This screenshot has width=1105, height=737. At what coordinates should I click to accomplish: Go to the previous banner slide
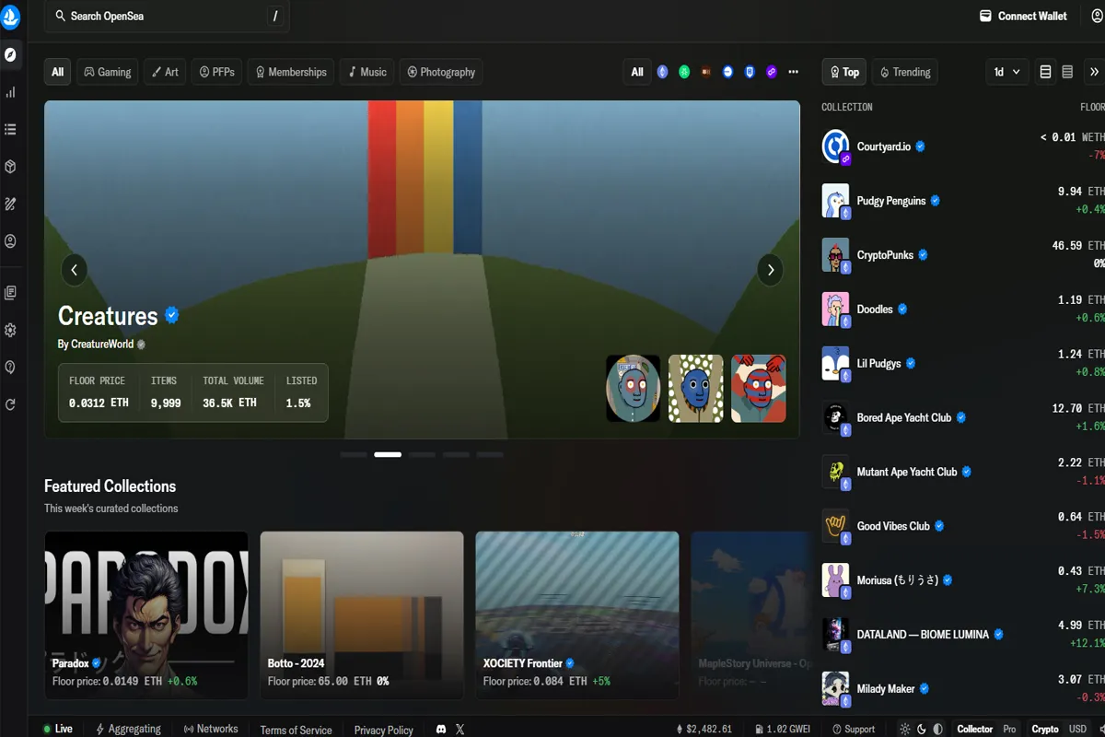click(x=74, y=269)
